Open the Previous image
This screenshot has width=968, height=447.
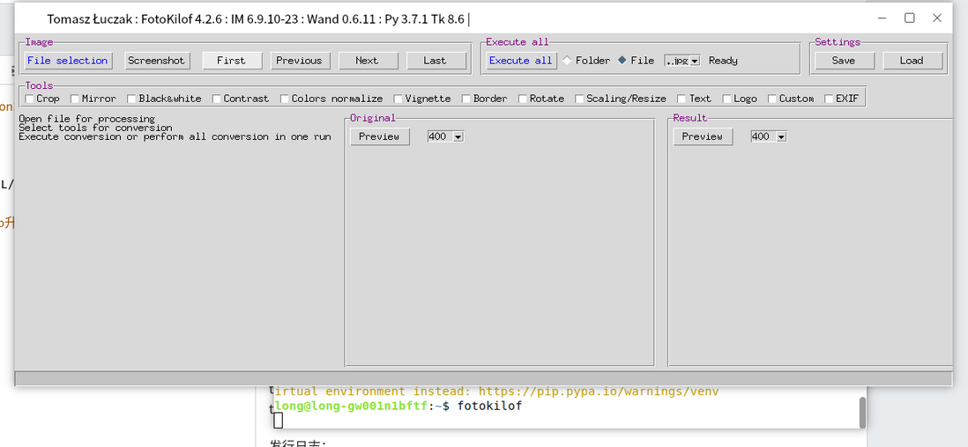point(299,61)
